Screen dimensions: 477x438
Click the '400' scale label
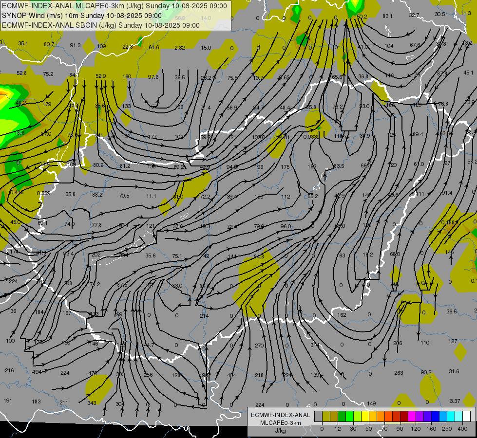462,429
